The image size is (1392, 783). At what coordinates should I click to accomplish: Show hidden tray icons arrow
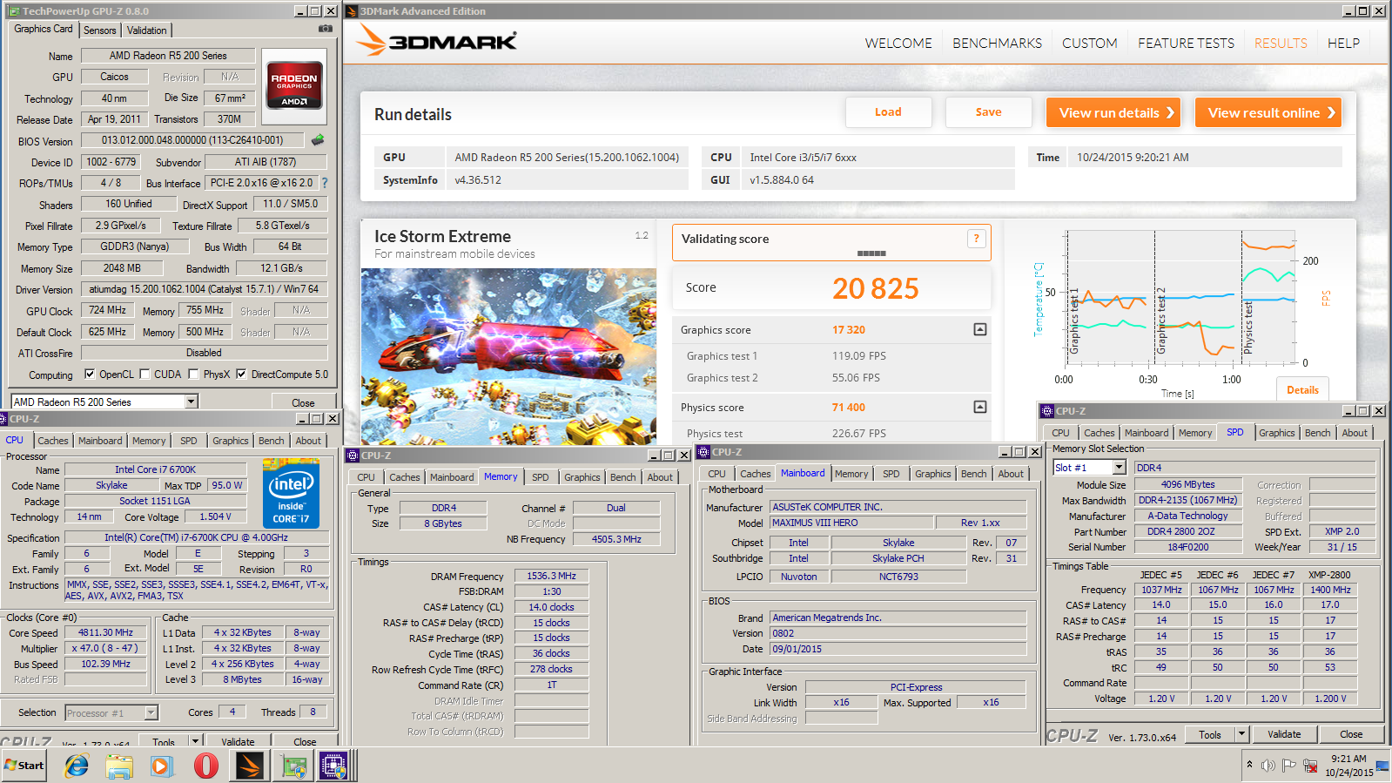1249,765
